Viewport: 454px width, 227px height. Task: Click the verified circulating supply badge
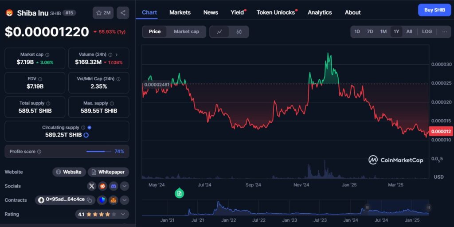(x=90, y=127)
